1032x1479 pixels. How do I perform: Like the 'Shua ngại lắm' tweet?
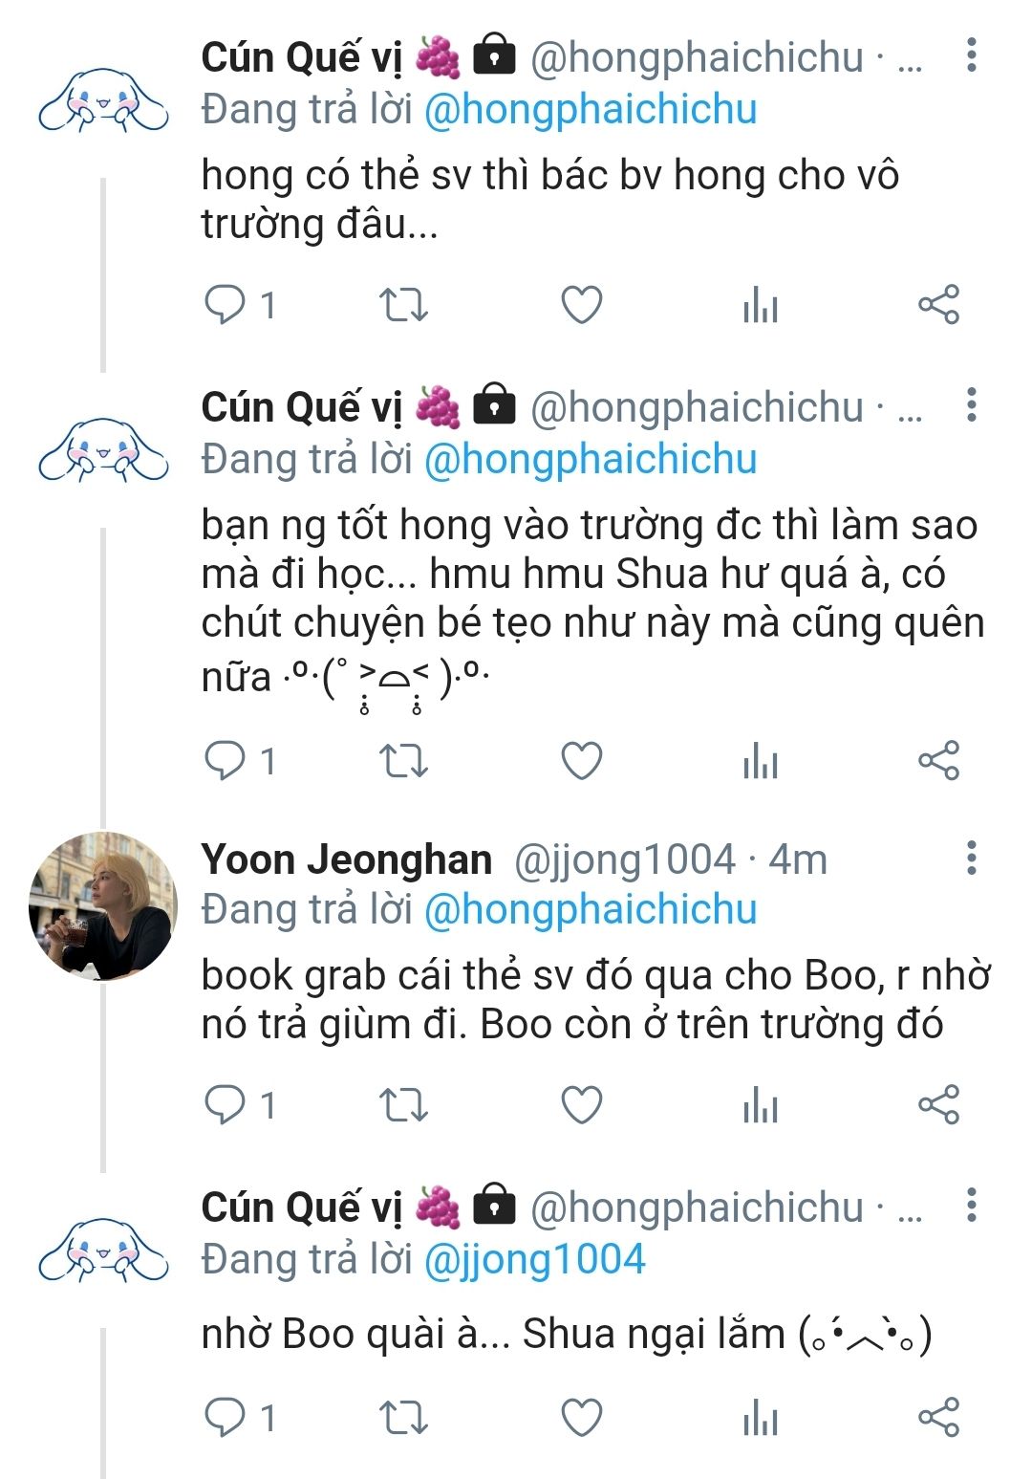581,1417
